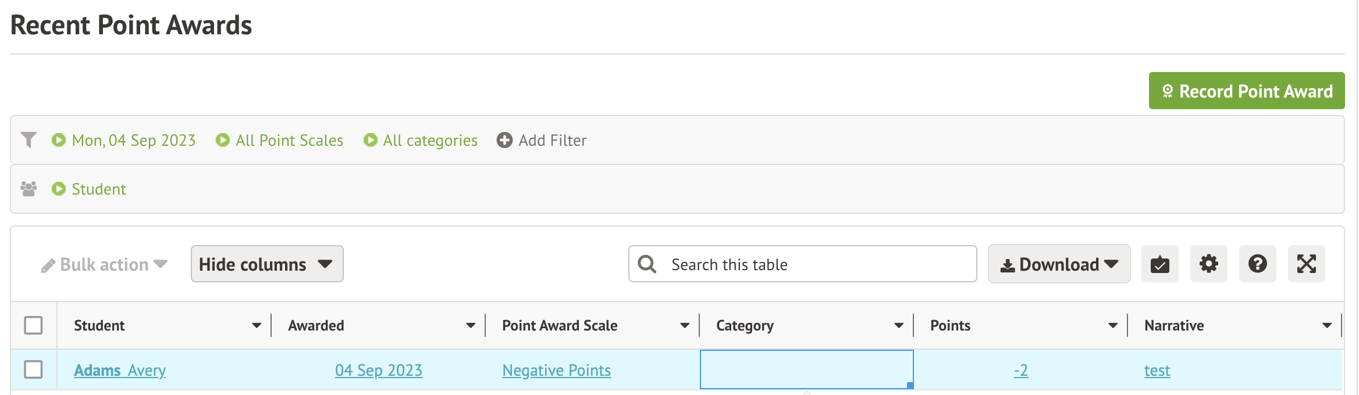This screenshot has height=395, width=1359.
Task: Open the Download dropdown menu
Action: [x=1059, y=264]
